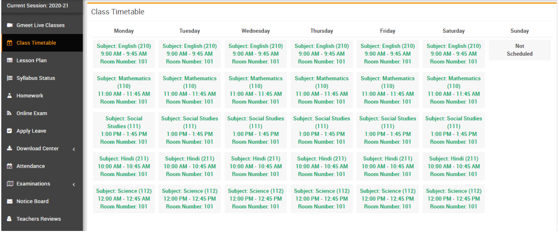Image resolution: width=559 pixels, height=242 pixels.
Task: Click the Lesson Plan sidebar icon
Action: click(x=10, y=60)
